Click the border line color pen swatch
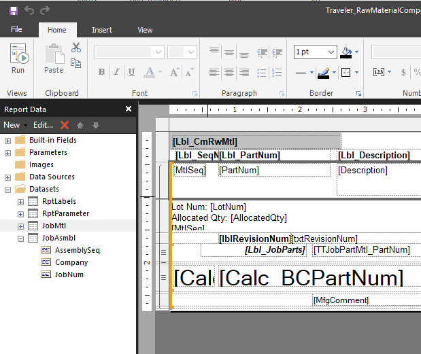The height and width of the screenshot is (354, 421). coord(322,72)
